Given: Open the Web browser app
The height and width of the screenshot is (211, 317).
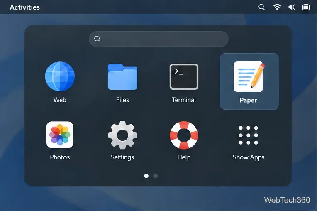Looking at the screenshot, I should (x=60, y=76).
